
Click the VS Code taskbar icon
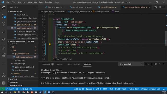point(45,92)
